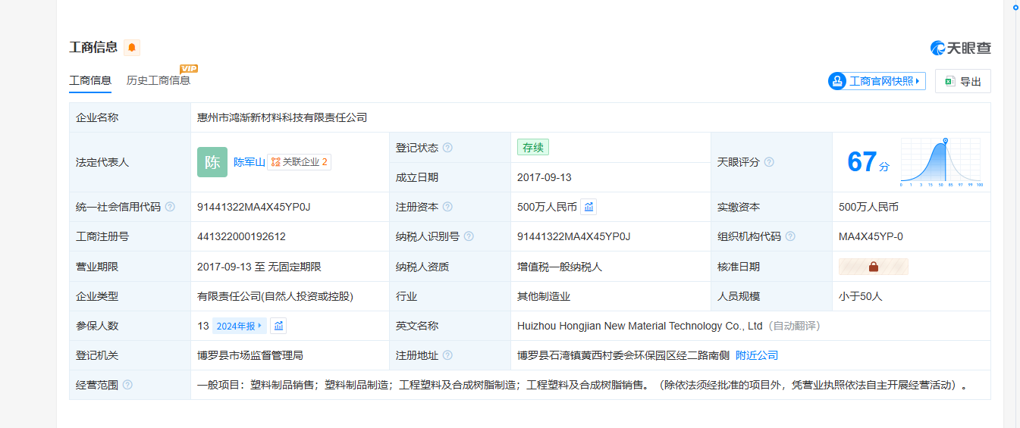Click help icon beside 登记状态
This screenshot has width=1020, height=428.
pos(447,148)
